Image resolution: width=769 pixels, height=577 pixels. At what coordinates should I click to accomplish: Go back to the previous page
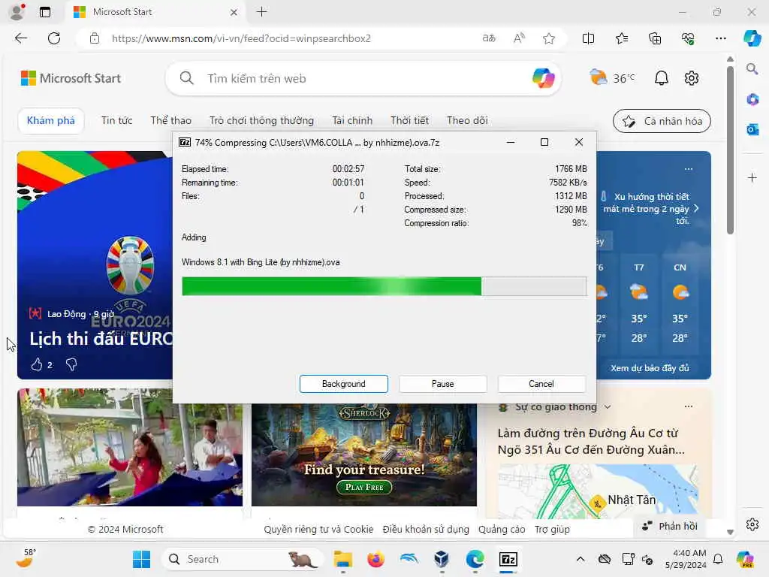click(x=20, y=38)
